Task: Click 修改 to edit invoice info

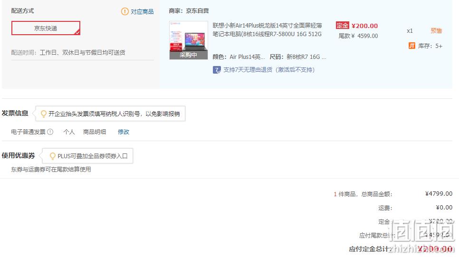Action: pos(124,132)
